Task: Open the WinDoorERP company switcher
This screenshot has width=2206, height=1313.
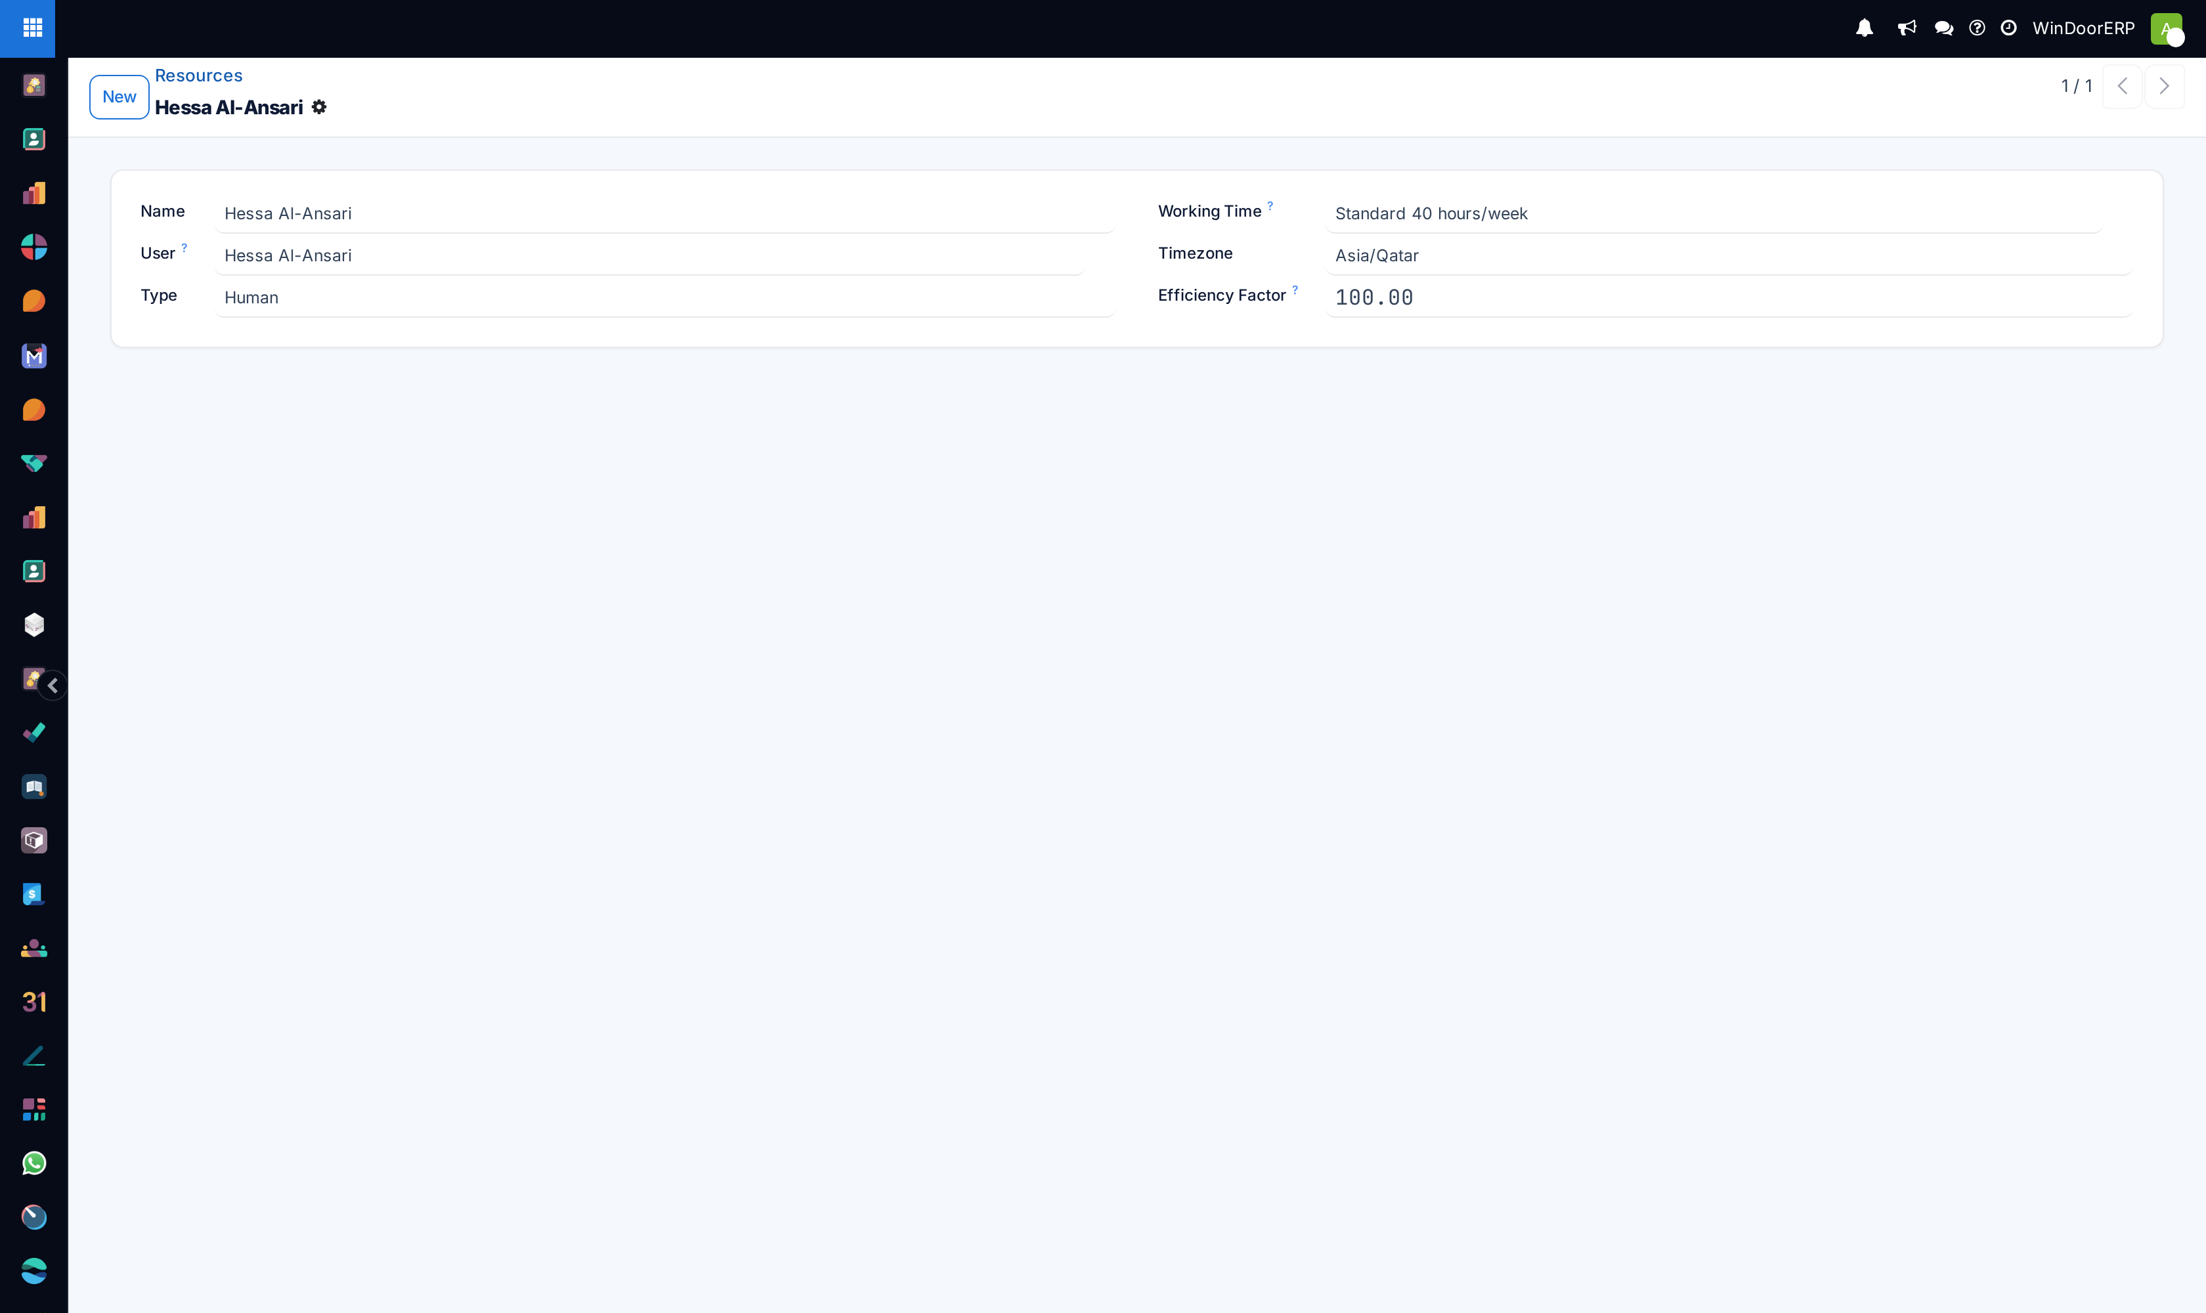Action: tap(2083, 28)
